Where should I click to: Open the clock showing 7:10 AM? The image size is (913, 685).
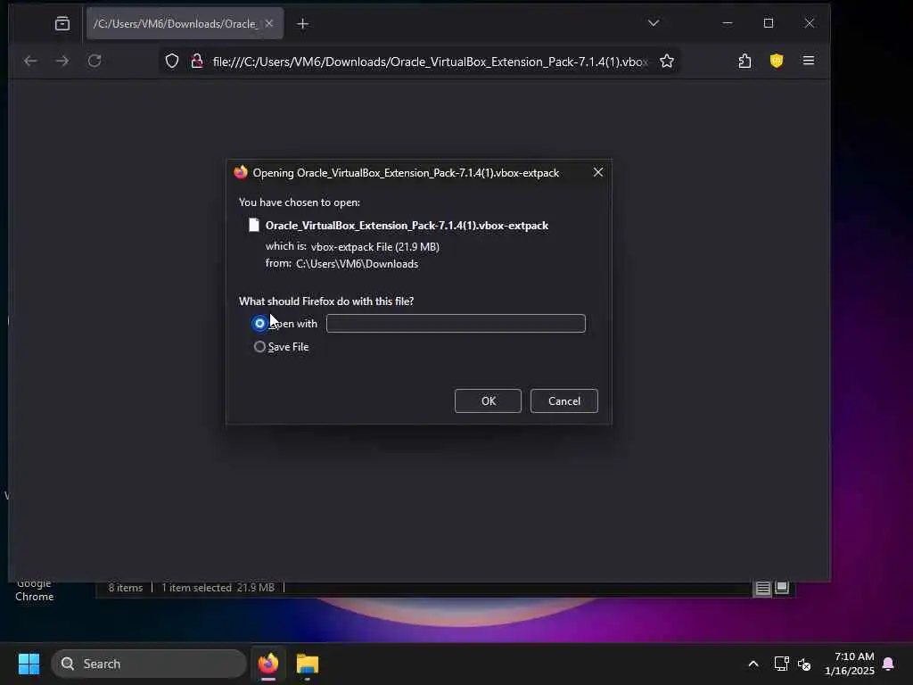(x=850, y=664)
